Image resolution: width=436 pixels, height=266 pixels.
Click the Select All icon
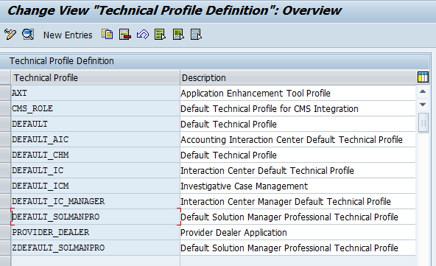161,35
